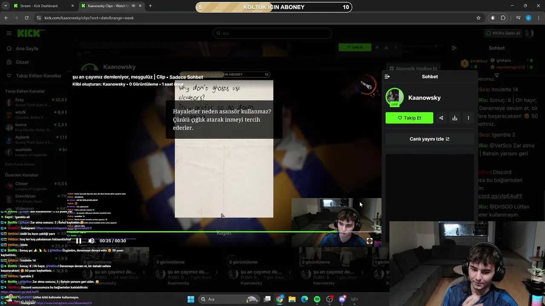The width and height of the screenshot is (545, 306).
Task: Pause the clip playback
Action: 79,241
